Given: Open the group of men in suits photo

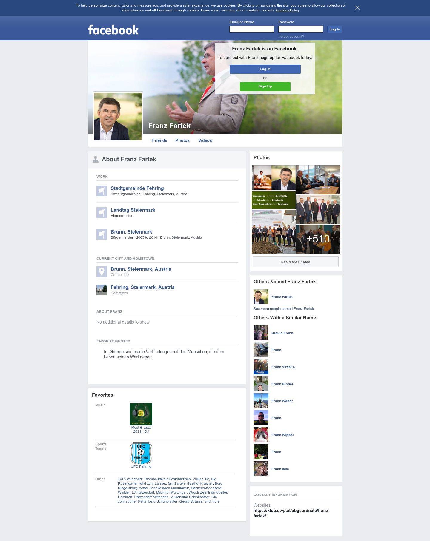Looking at the screenshot, I should point(318,209).
